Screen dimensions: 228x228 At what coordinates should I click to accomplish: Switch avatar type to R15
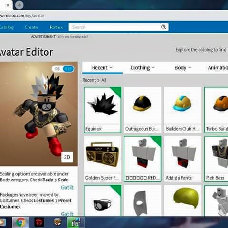(68, 69)
